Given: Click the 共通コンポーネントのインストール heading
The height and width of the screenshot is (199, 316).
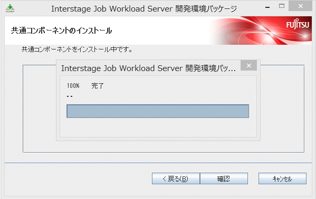Looking at the screenshot, I should coord(62,31).
